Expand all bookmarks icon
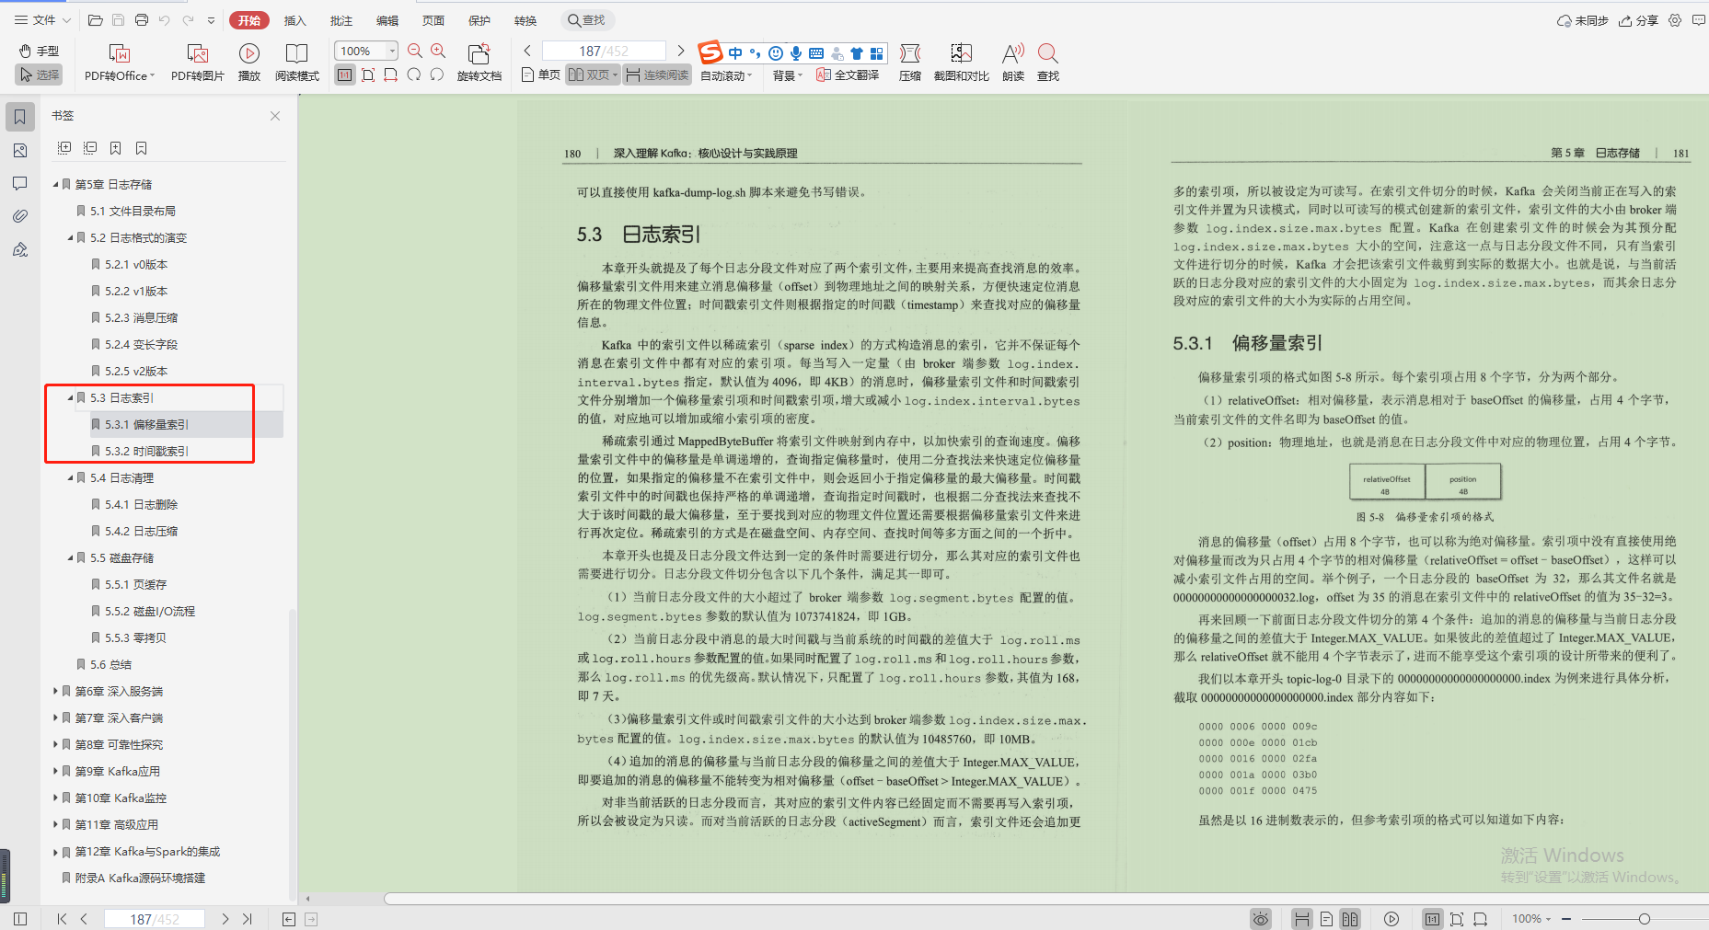1709x930 pixels. tap(64, 148)
